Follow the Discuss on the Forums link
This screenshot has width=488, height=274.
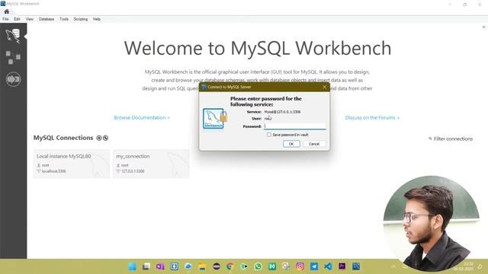[372, 118]
